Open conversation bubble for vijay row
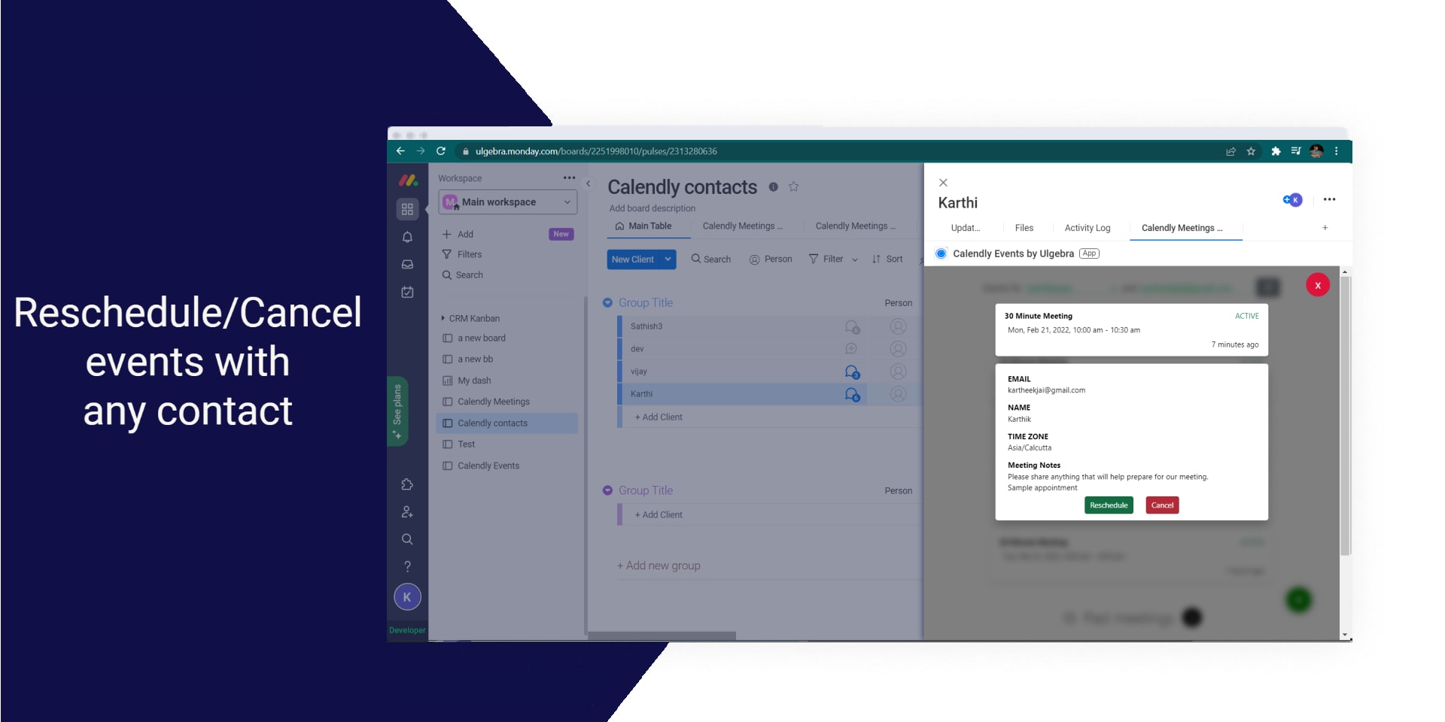 852,372
